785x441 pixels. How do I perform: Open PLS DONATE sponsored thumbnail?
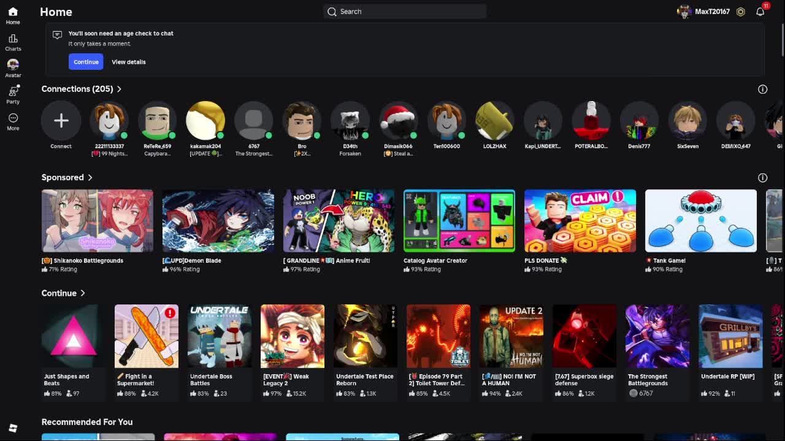pos(580,221)
